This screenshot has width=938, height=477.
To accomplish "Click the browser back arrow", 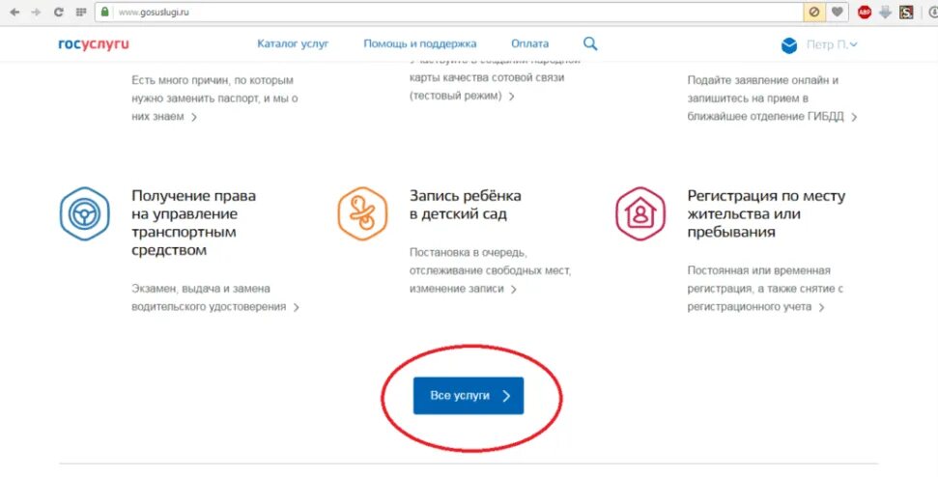I will [13, 13].
